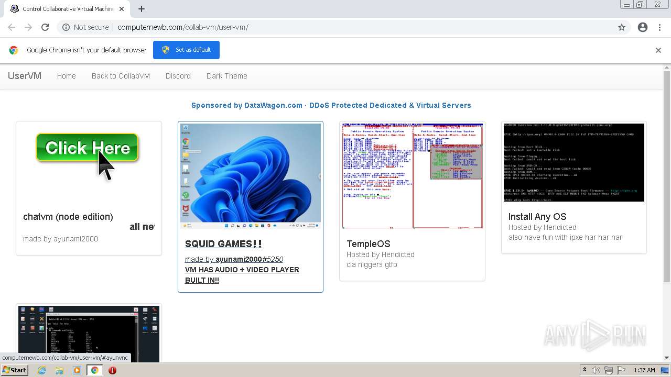Launch Internet Explorer from taskbar

(42, 370)
